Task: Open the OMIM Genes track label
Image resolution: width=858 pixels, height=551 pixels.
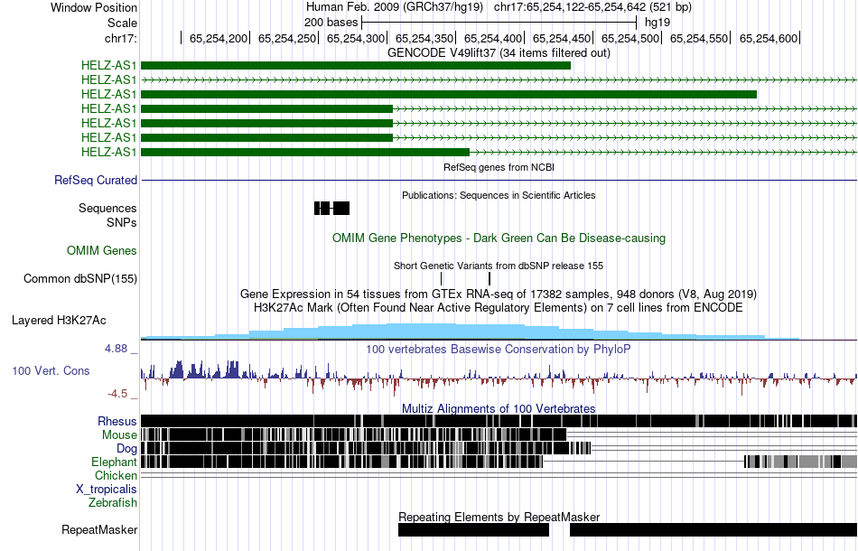Action: point(102,250)
